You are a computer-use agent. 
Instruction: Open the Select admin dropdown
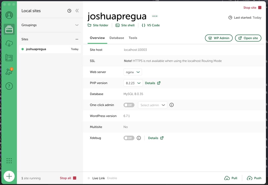coord(152,105)
